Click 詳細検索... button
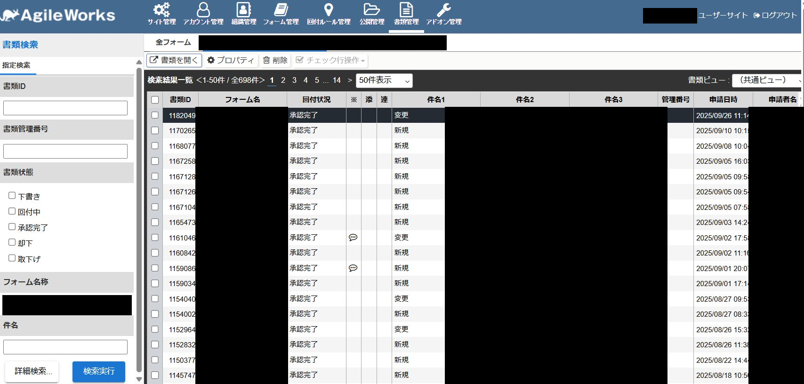 click(32, 371)
